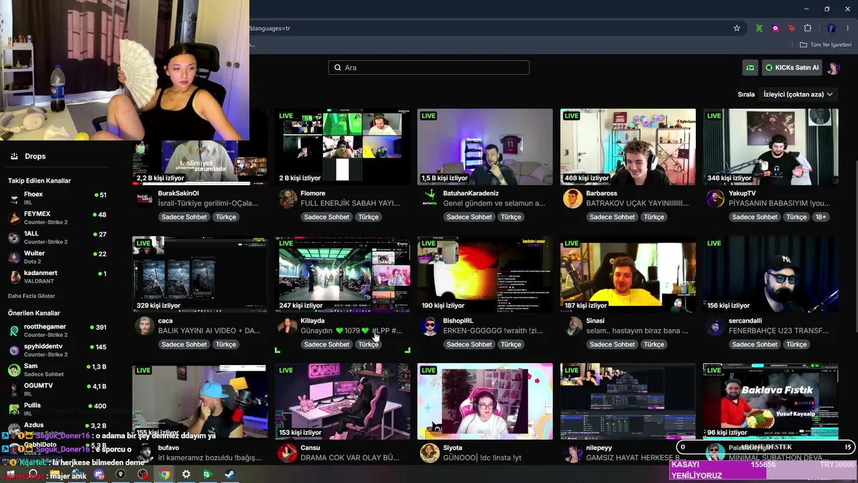Click the Ara search field

(x=429, y=68)
